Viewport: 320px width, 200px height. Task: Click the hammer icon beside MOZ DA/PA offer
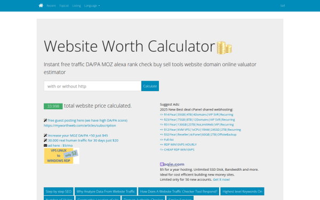click(x=45, y=135)
